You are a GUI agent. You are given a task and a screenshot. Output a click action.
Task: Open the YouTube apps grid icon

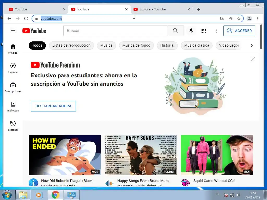(x=204, y=31)
